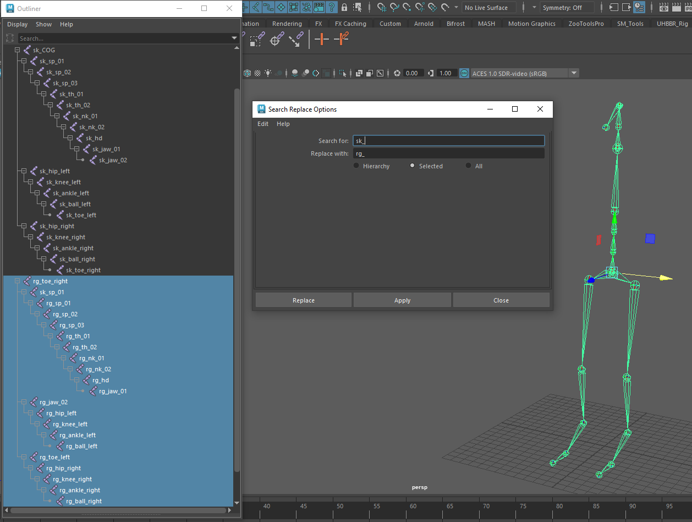This screenshot has height=522, width=692.
Task: Switch to the Motion Graphics shelf tab
Action: [531, 24]
